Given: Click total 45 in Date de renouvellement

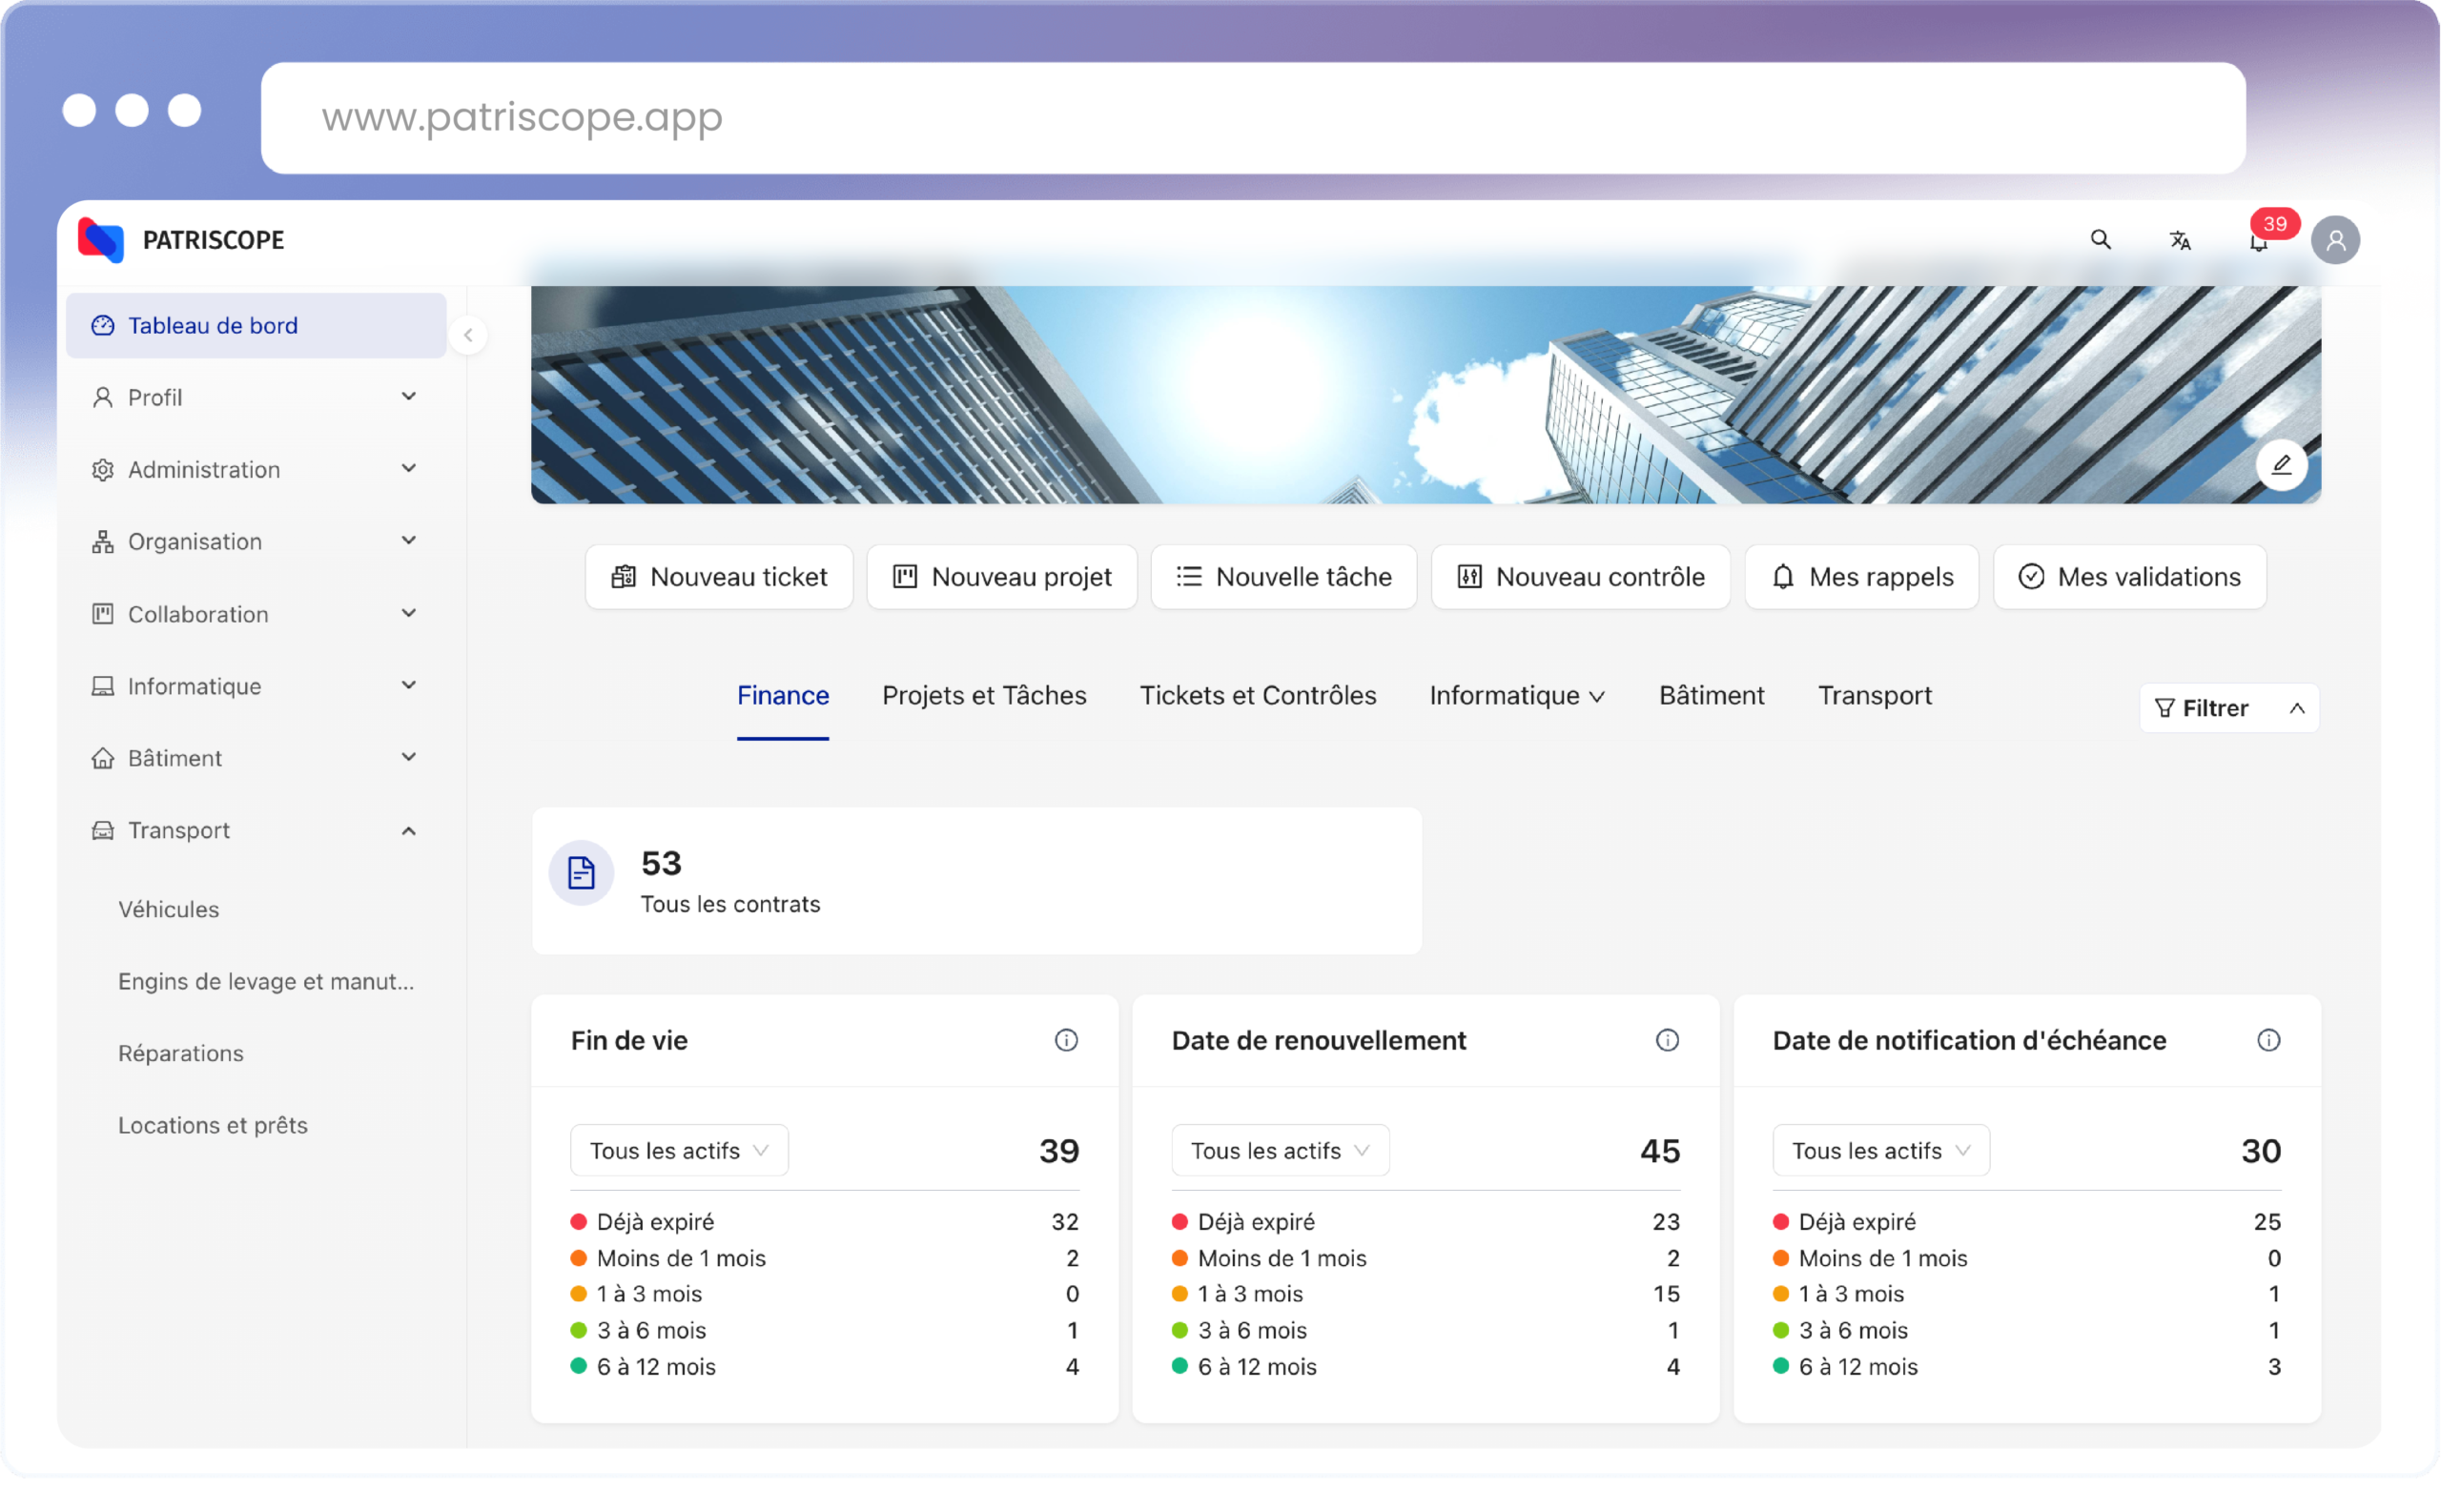Looking at the screenshot, I should pos(1660,1151).
